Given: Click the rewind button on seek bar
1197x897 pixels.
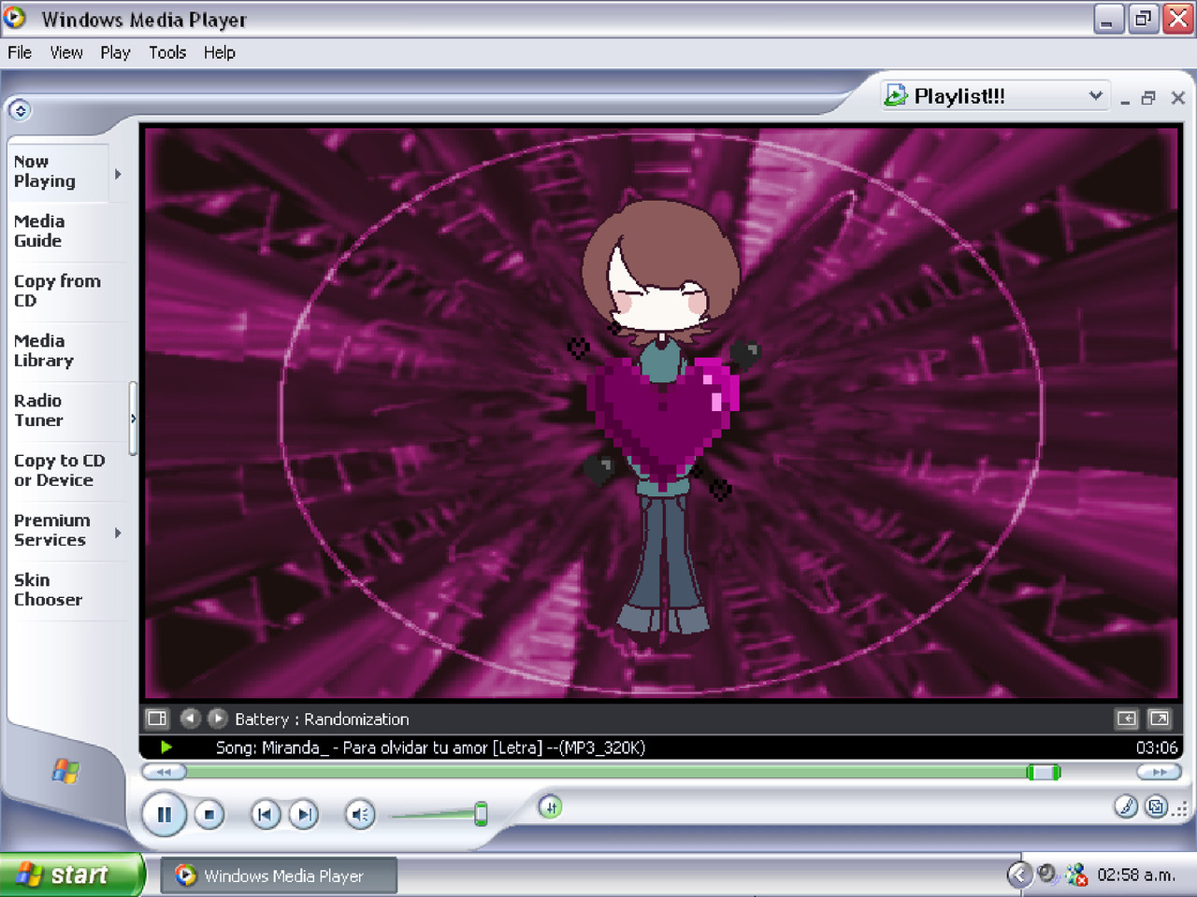Looking at the screenshot, I should (x=165, y=772).
